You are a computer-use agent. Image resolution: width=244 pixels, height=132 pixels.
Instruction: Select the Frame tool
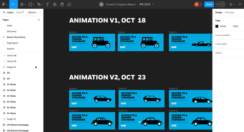coord(22,4)
